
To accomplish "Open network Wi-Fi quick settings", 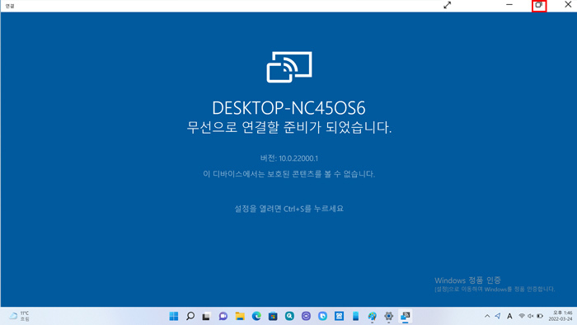I will coord(522,316).
